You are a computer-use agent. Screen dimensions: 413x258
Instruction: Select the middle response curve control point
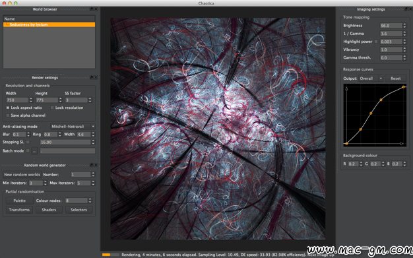[371, 113]
